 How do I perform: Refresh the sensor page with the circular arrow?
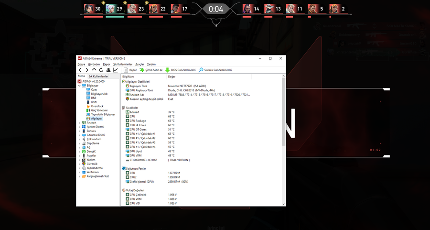101,70
